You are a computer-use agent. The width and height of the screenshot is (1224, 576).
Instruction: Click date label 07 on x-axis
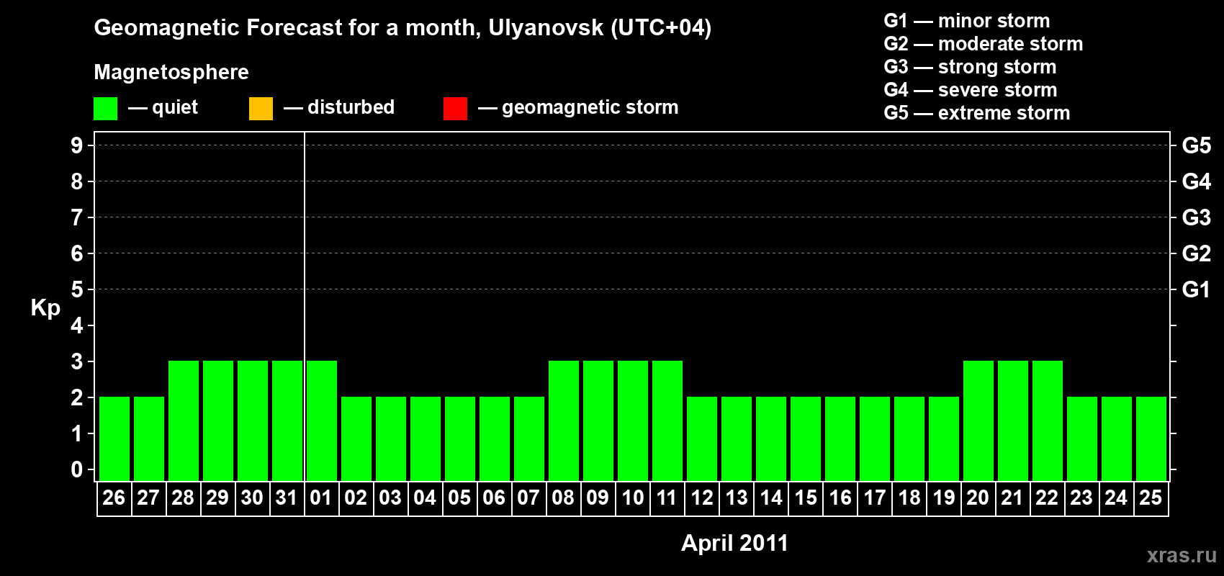click(x=528, y=498)
